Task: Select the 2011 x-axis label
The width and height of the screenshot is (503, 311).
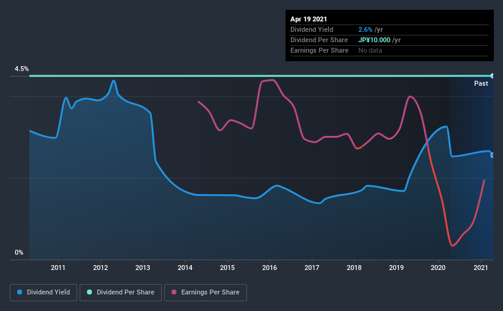Action: [x=58, y=268]
